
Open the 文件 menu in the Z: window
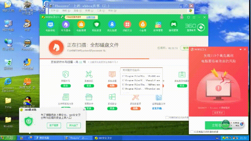55,11
